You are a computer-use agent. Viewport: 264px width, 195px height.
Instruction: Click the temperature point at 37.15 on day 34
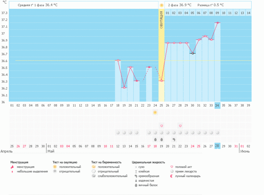point(217,23)
